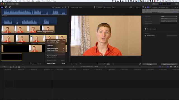Expand the Assign Audio Roles submenu
The image size is (179, 100).
pyautogui.click(x=56, y=48)
